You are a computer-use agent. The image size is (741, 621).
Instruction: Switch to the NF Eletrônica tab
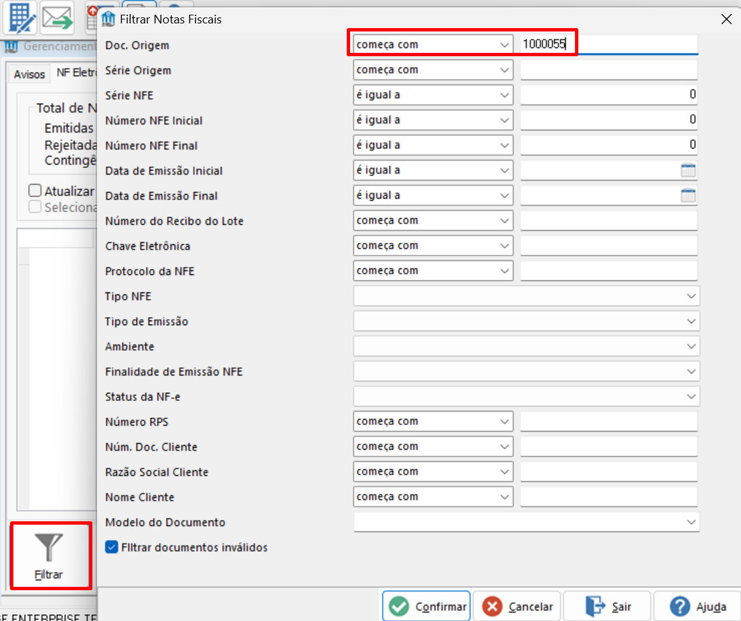point(76,73)
